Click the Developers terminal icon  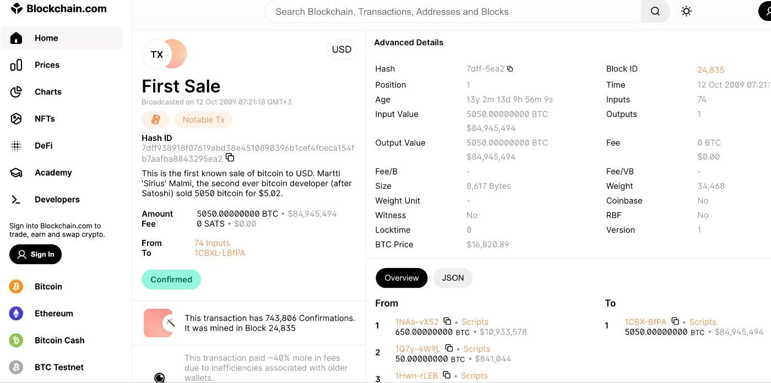(16, 200)
